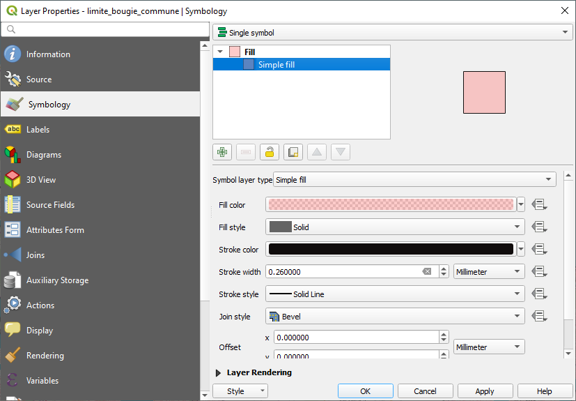
Task: Click the Apply button
Action: (485, 391)
